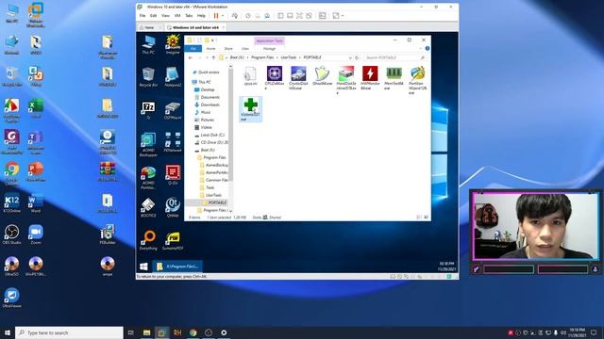
Task: Open the QtWeb shortcut on VM desktop
Action: pos(173,208)
